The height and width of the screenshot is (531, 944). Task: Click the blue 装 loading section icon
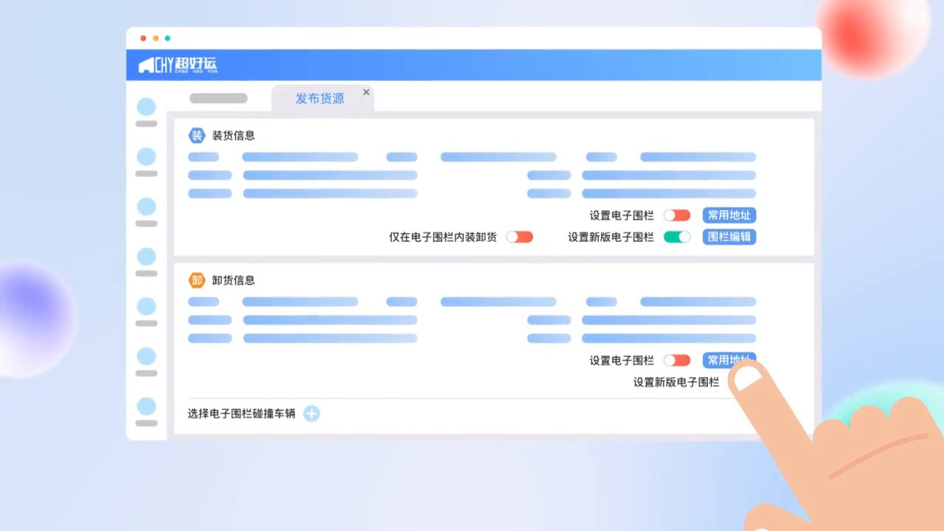tap(196, 136)
